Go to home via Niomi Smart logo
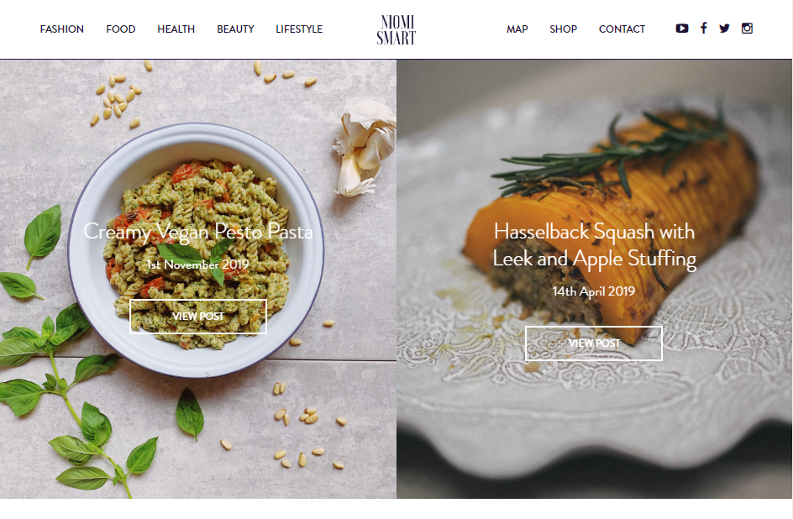793x519 pixels. (x=396, y=29)
